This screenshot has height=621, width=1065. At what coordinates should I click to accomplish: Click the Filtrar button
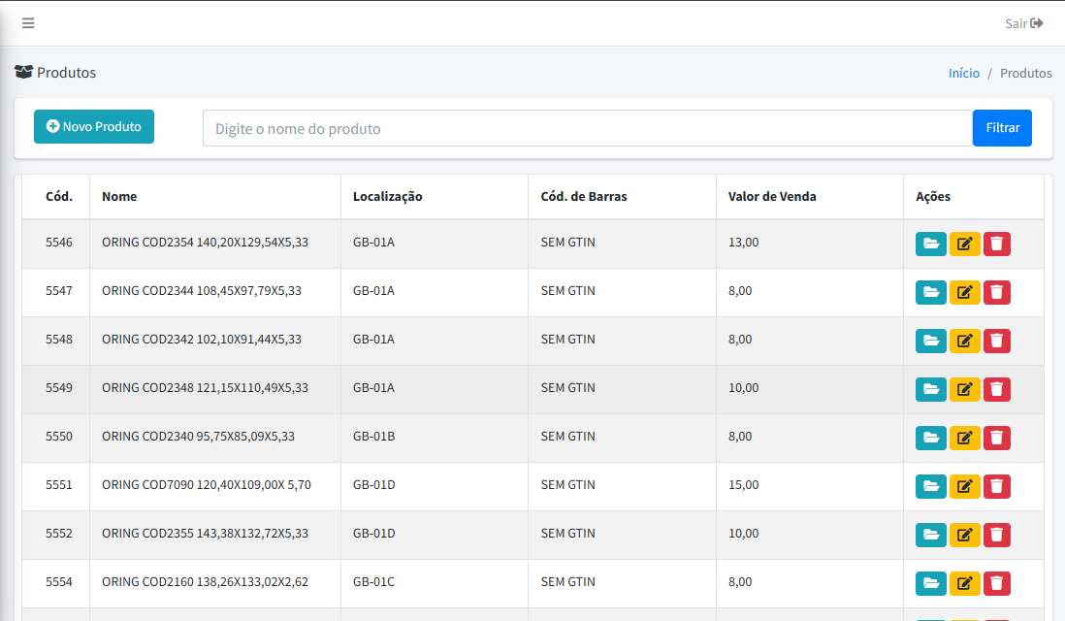pos(1002,128)
